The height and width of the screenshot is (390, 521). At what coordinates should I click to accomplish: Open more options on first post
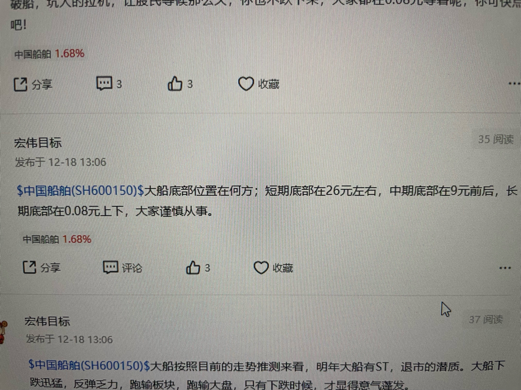pyautogui.click(x=514, y=84)
